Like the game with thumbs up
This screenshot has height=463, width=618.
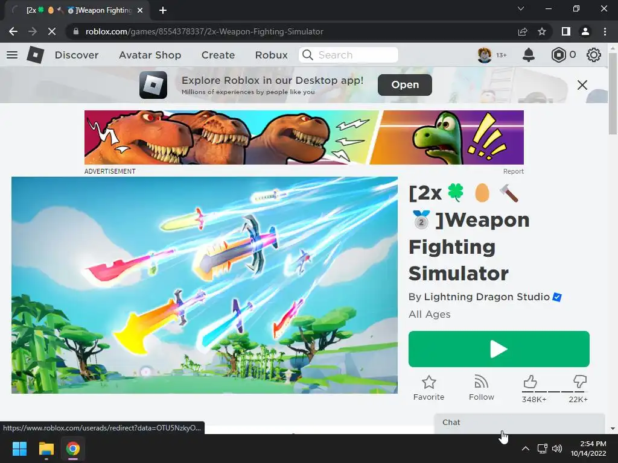(x=530, y=382)
